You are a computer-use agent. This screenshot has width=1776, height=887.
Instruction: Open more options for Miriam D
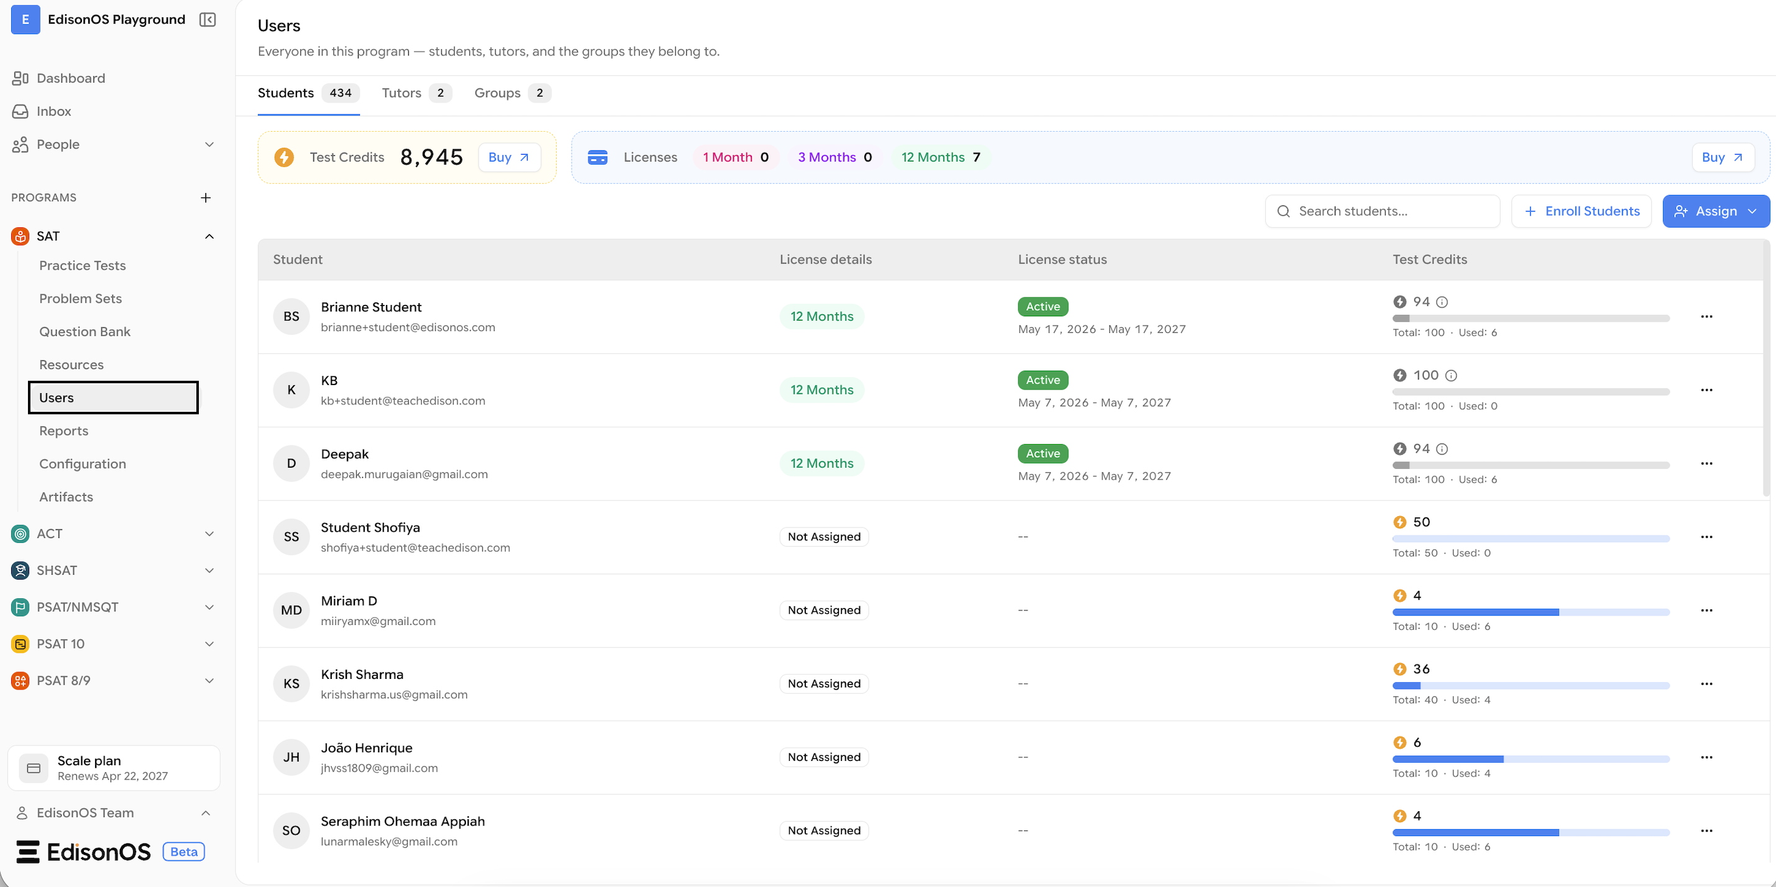point(1706,611)
